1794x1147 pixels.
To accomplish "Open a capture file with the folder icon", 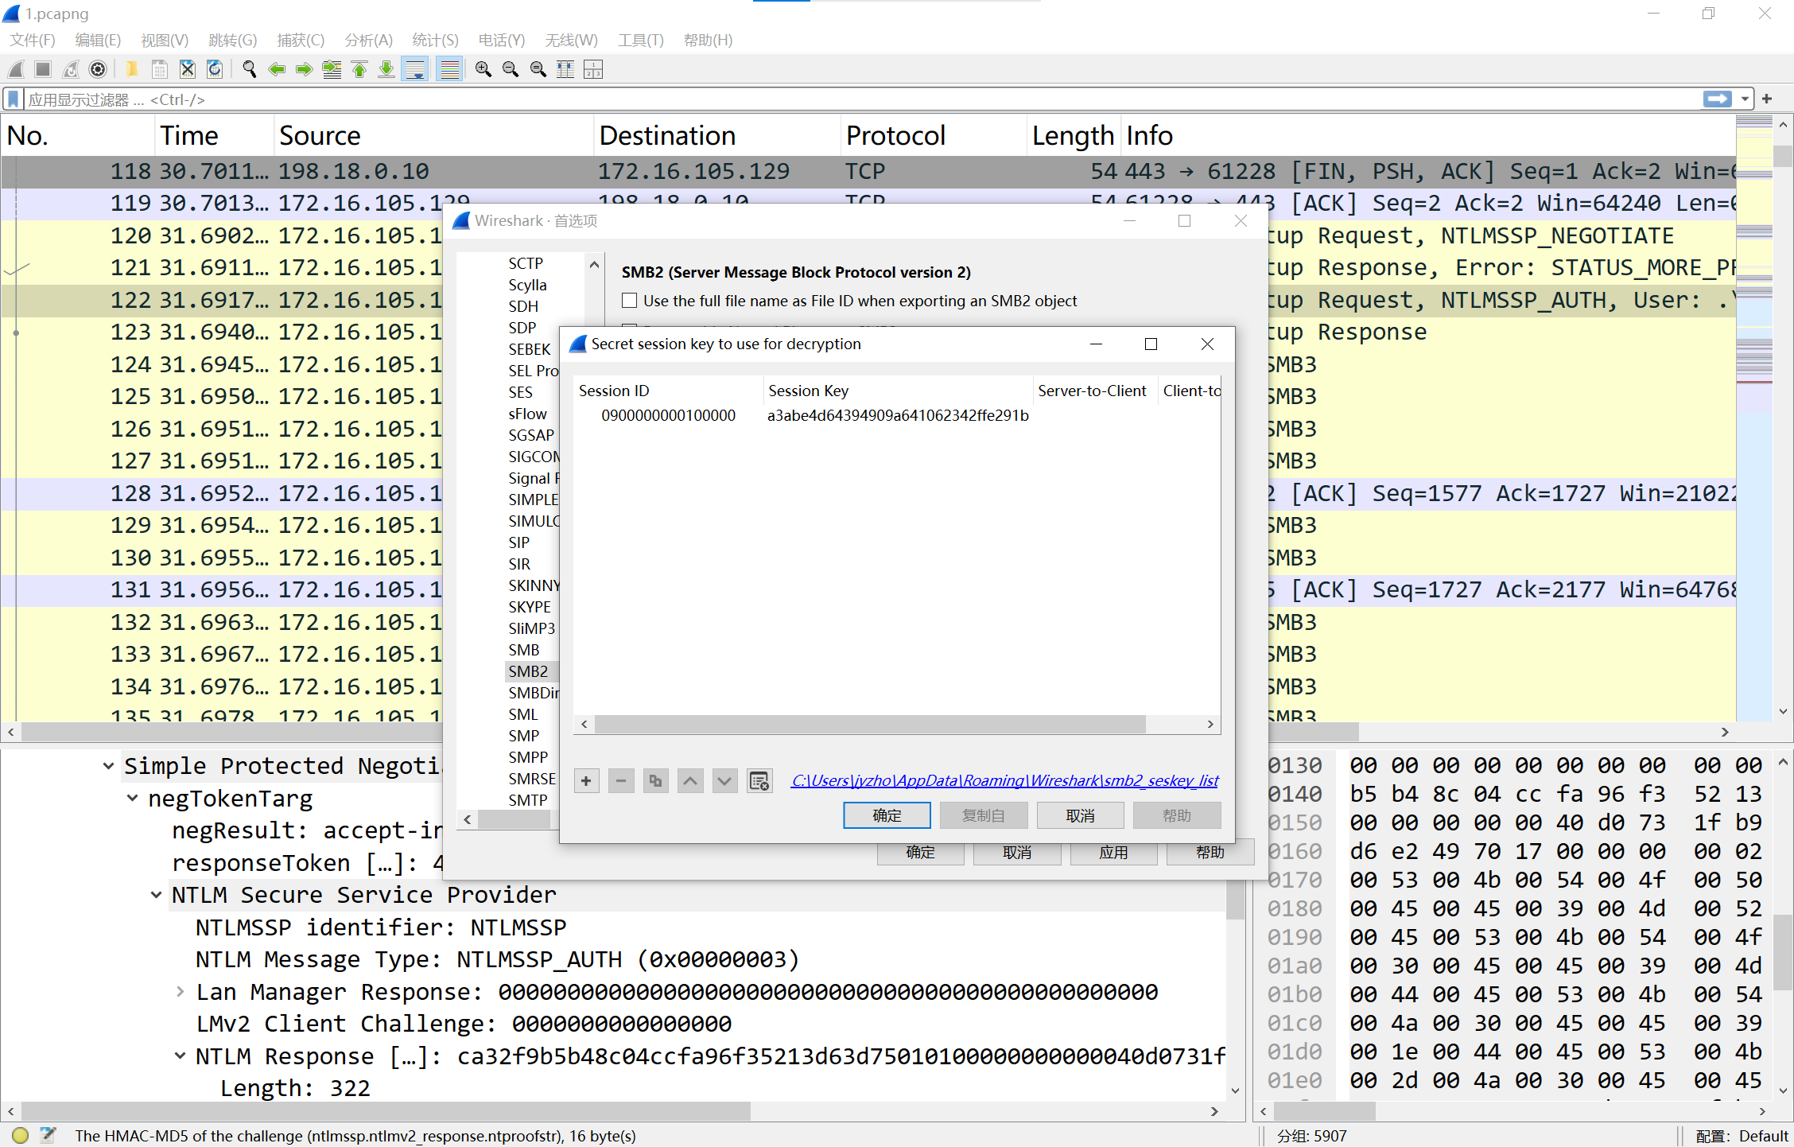I will pos(132,70).
